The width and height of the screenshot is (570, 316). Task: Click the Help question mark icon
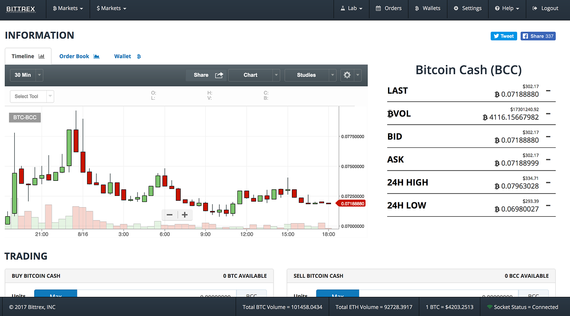click(497, 9)
